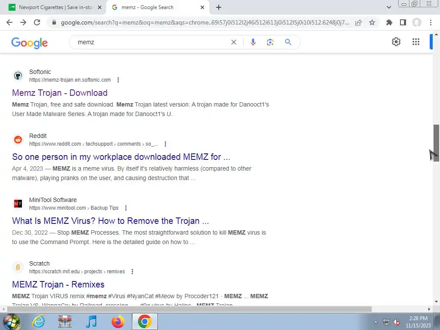
Task: Click the scroll up arrow
Action: pyautogui.click(x=436, y=34)
